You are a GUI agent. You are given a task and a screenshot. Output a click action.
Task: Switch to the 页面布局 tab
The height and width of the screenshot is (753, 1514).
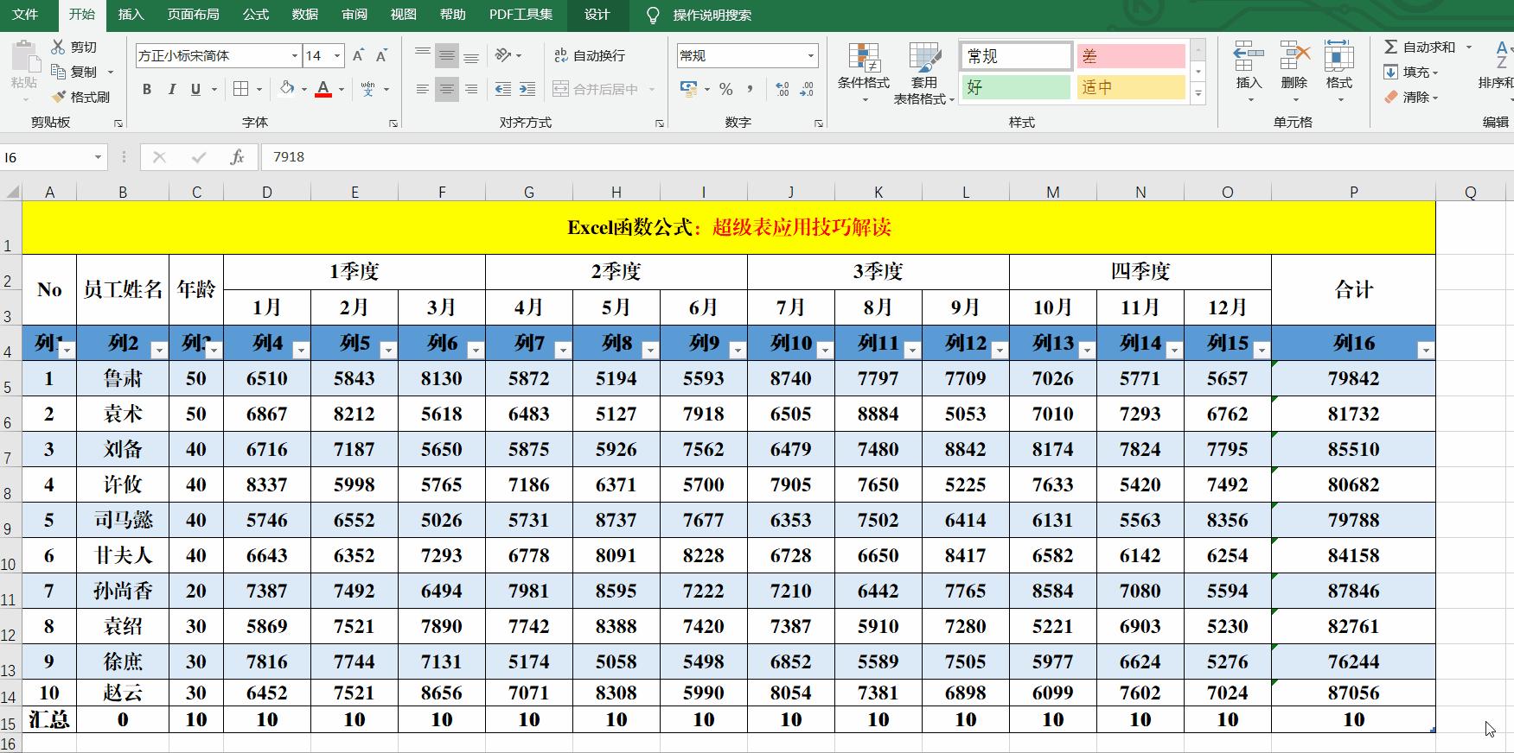[194, 15]
